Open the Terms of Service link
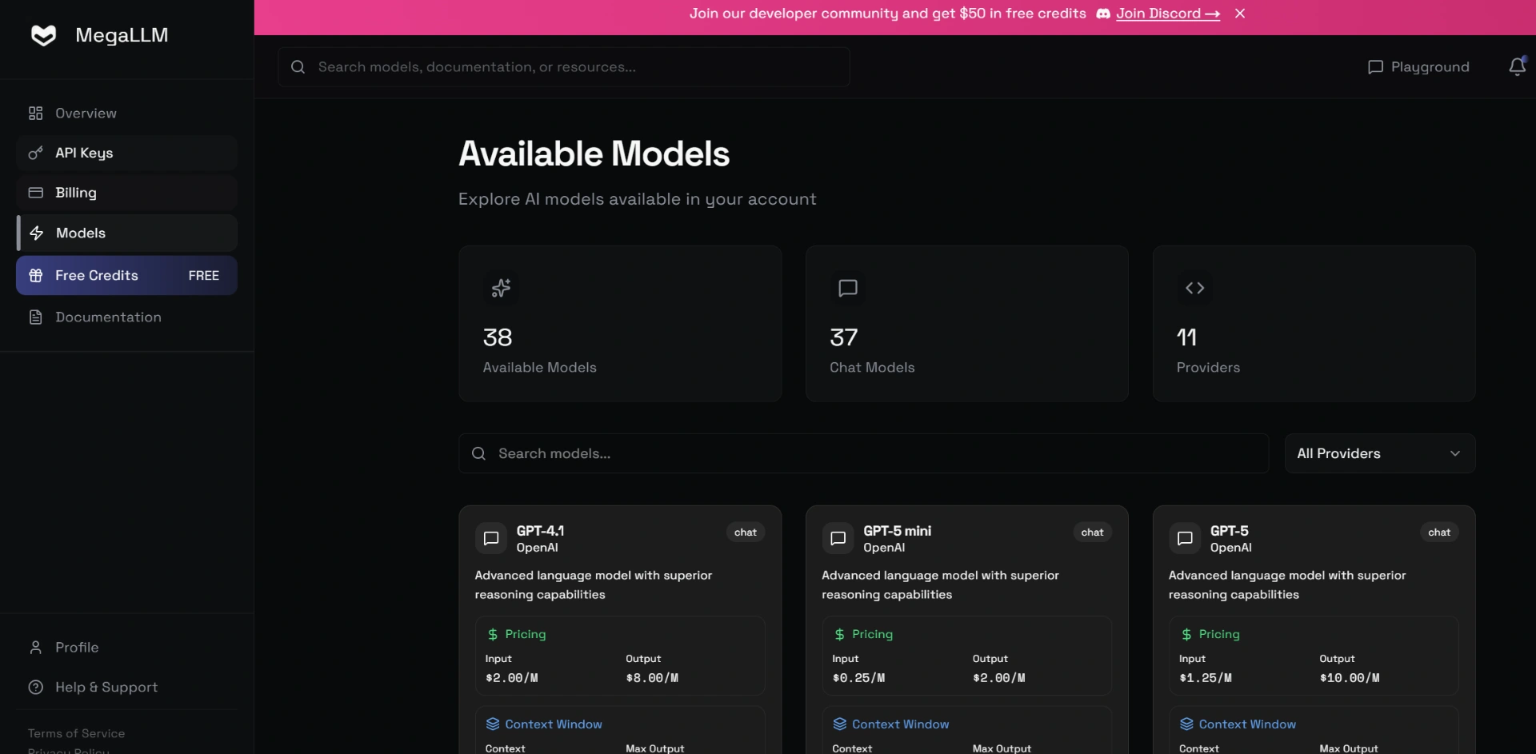1536x754 pixels. coord(76,733)
